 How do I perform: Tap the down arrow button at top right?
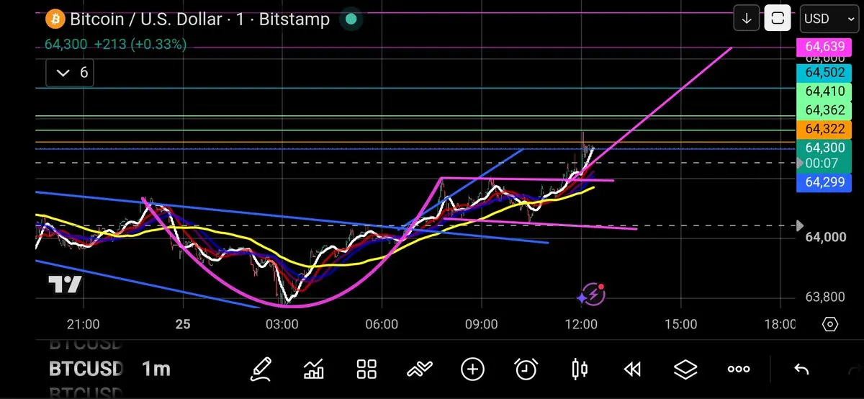(747, 19)
